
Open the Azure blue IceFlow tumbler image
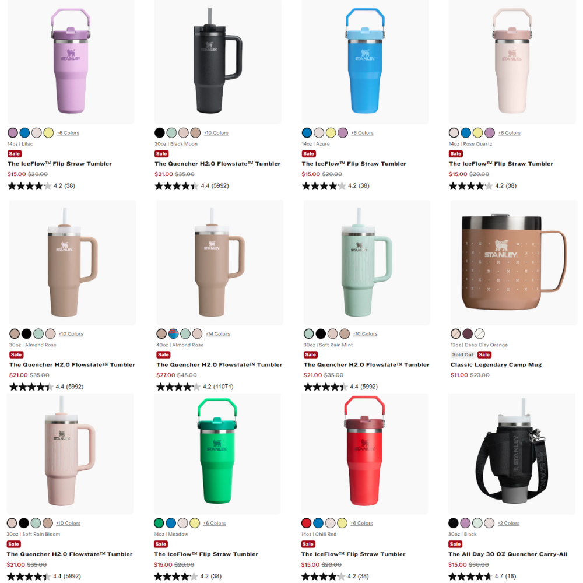[365, 62]
